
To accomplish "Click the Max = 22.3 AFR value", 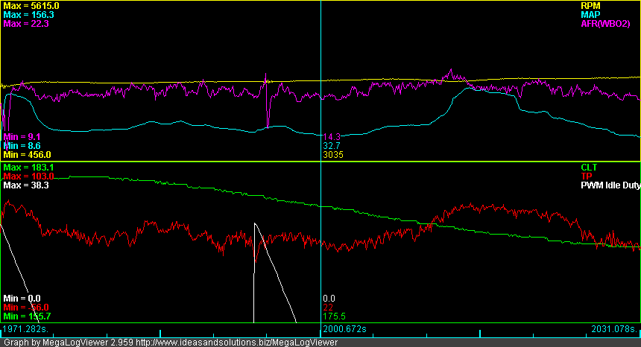I will click(26, 24).
